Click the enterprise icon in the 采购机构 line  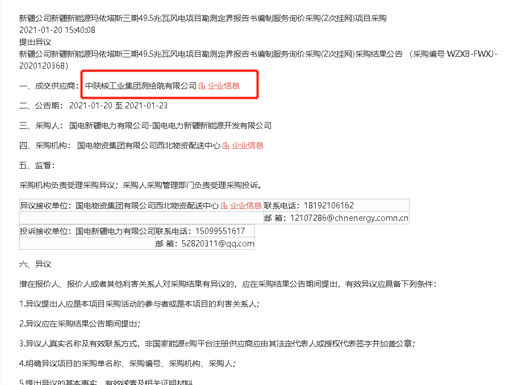point(226,146)
